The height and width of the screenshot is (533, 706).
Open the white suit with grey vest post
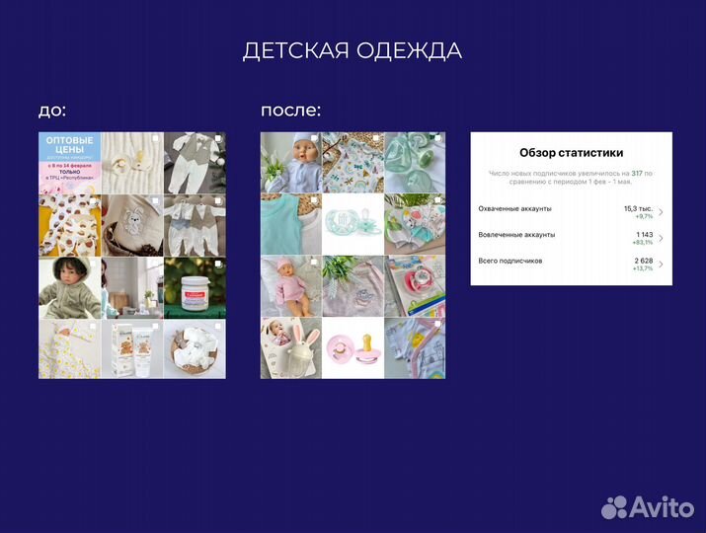[x=195, y=163]
